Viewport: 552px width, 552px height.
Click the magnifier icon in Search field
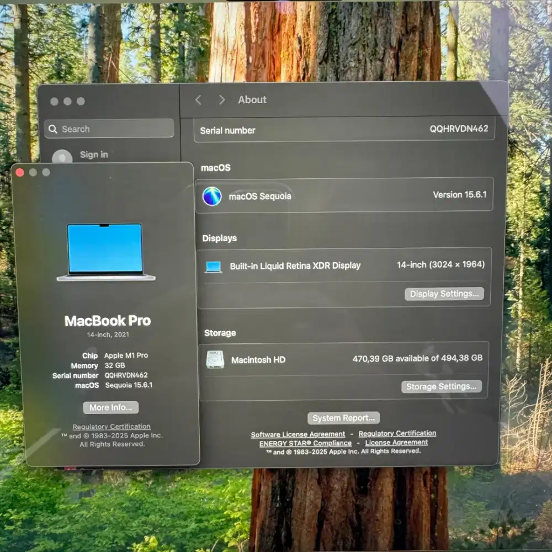(53, 129)
